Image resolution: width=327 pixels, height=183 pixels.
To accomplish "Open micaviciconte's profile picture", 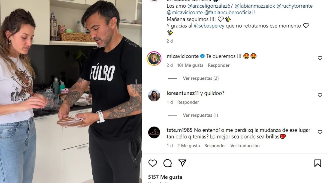I will pos(154,59).
